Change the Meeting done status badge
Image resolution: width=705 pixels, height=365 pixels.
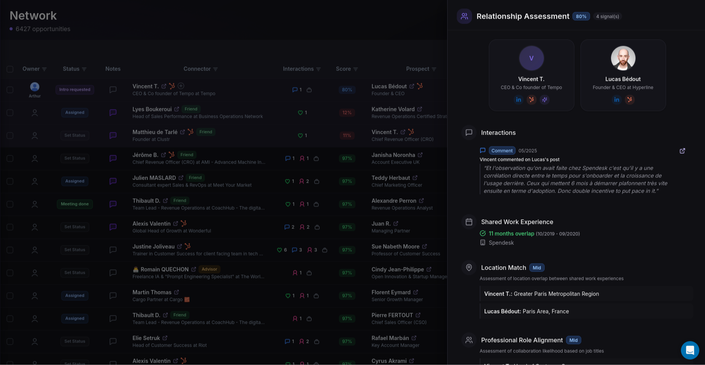point(74,204)
